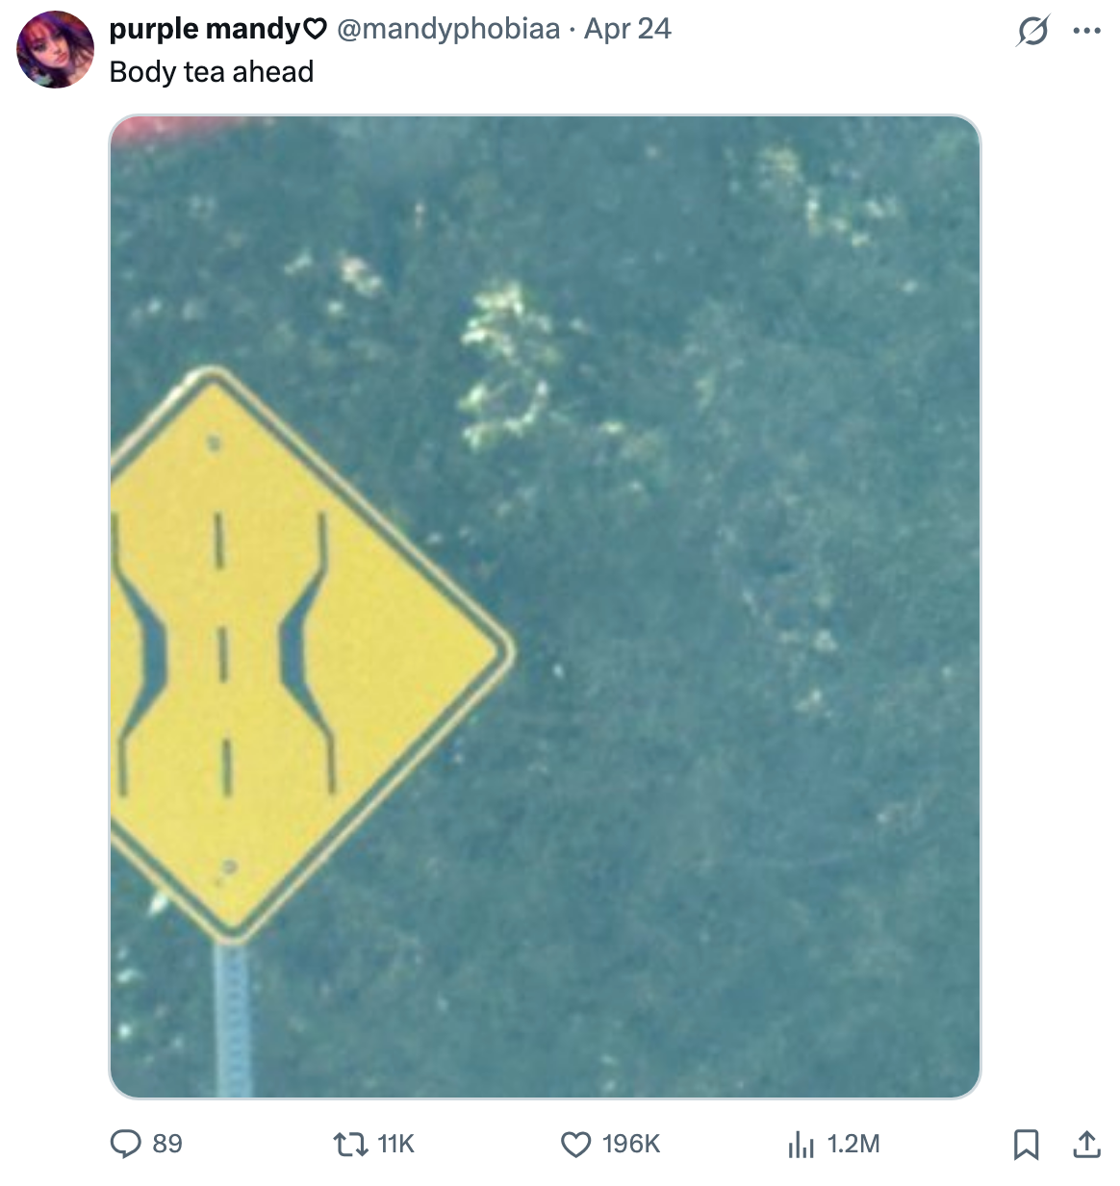Bookmark this post

point(1026,1144)
